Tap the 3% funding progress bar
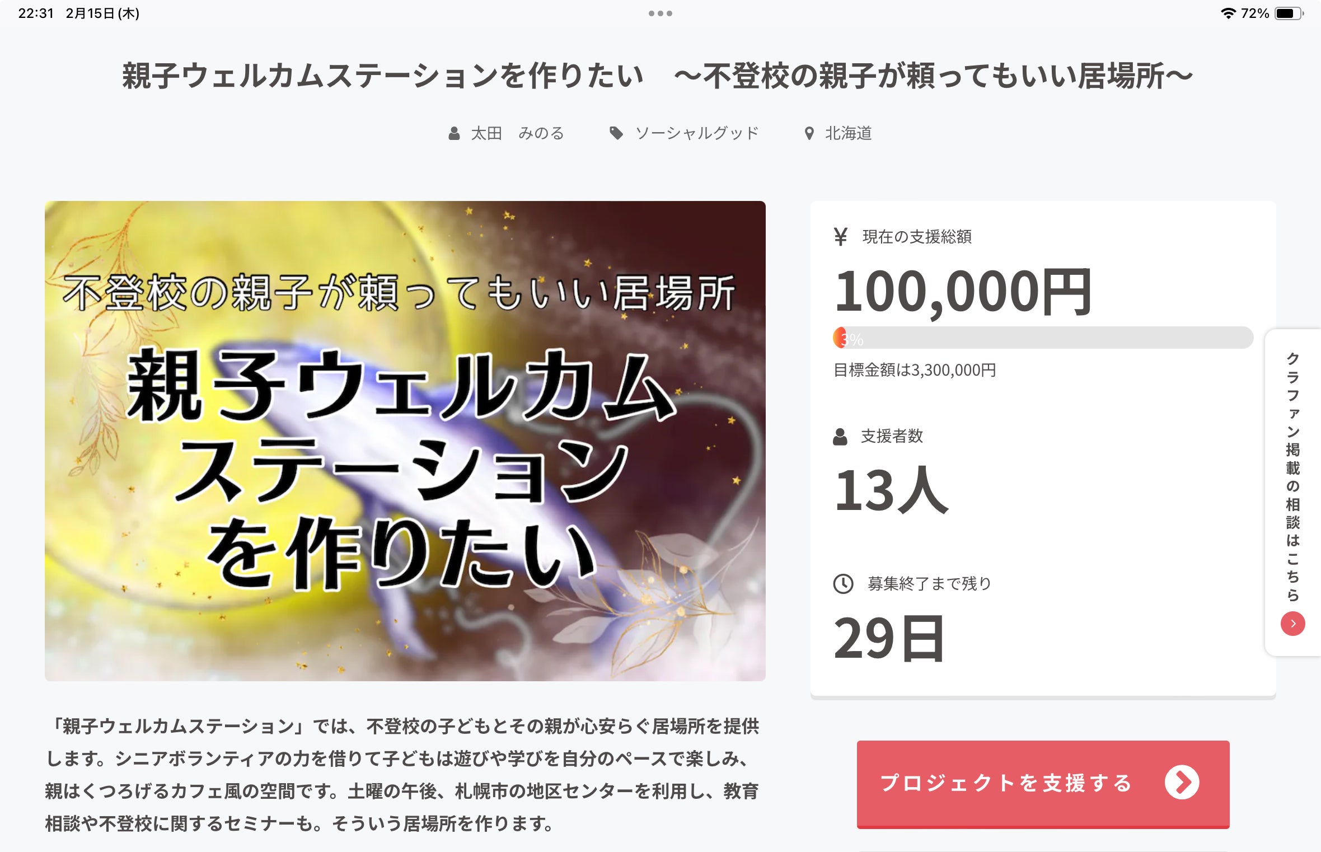The image size is (1321, 852). [1043, 338]
